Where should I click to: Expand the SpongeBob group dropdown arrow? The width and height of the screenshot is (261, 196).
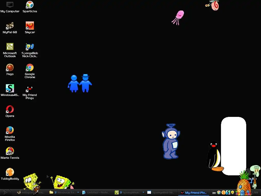point(143,192)
